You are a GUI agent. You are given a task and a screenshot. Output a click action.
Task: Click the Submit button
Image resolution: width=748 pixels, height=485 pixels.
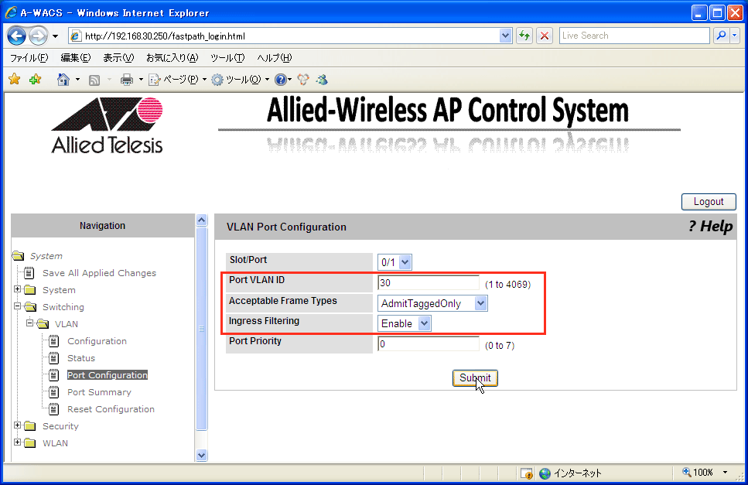475,378
